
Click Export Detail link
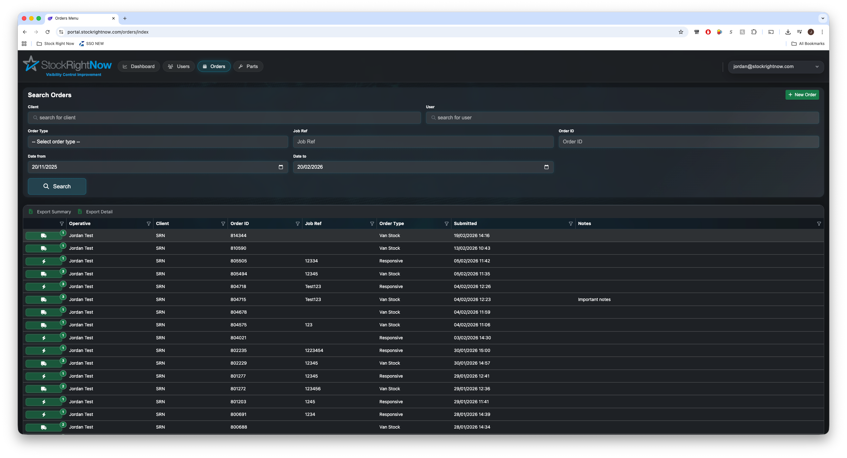tap(99, 212)
